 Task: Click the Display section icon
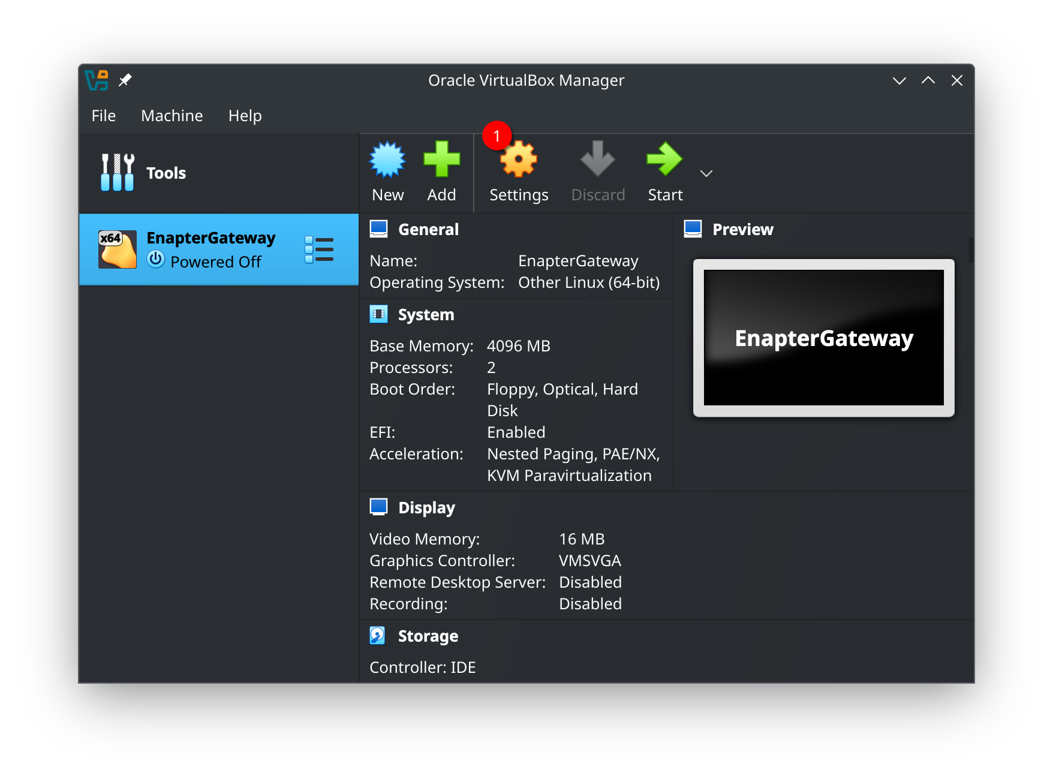click(378, 506)
